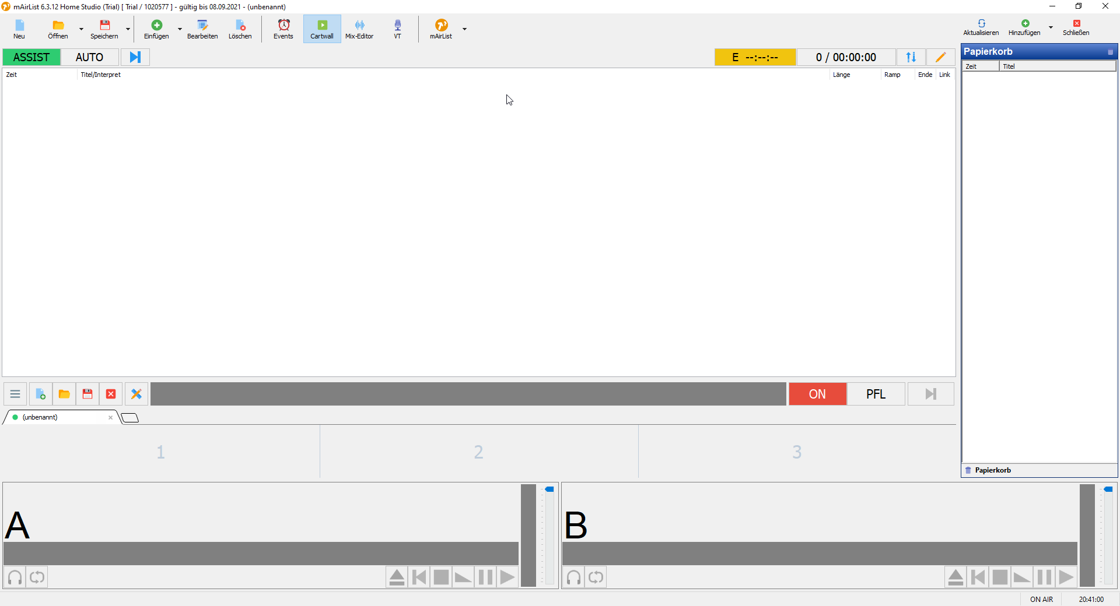Toggle the cartwall ON button

coord(817,394)
